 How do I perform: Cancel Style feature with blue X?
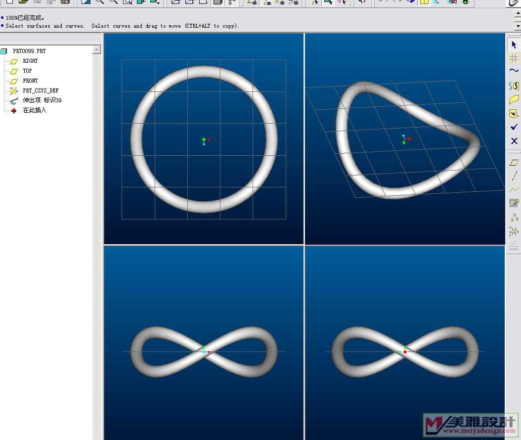pos(514,141)
